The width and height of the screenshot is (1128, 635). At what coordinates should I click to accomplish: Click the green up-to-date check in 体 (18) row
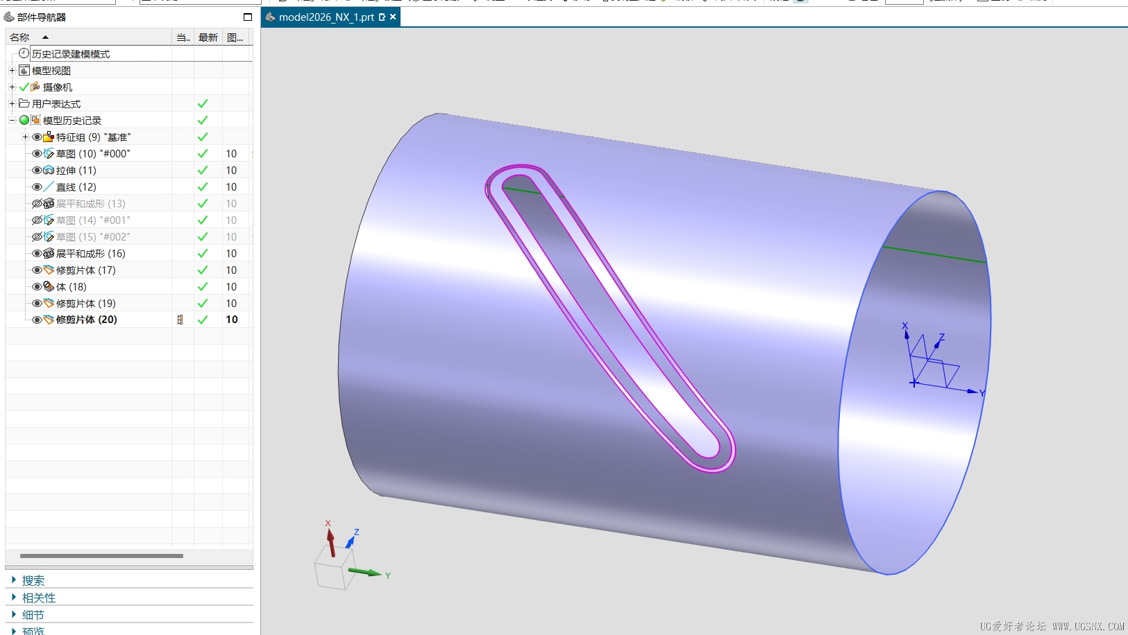(x=203, y=286)
